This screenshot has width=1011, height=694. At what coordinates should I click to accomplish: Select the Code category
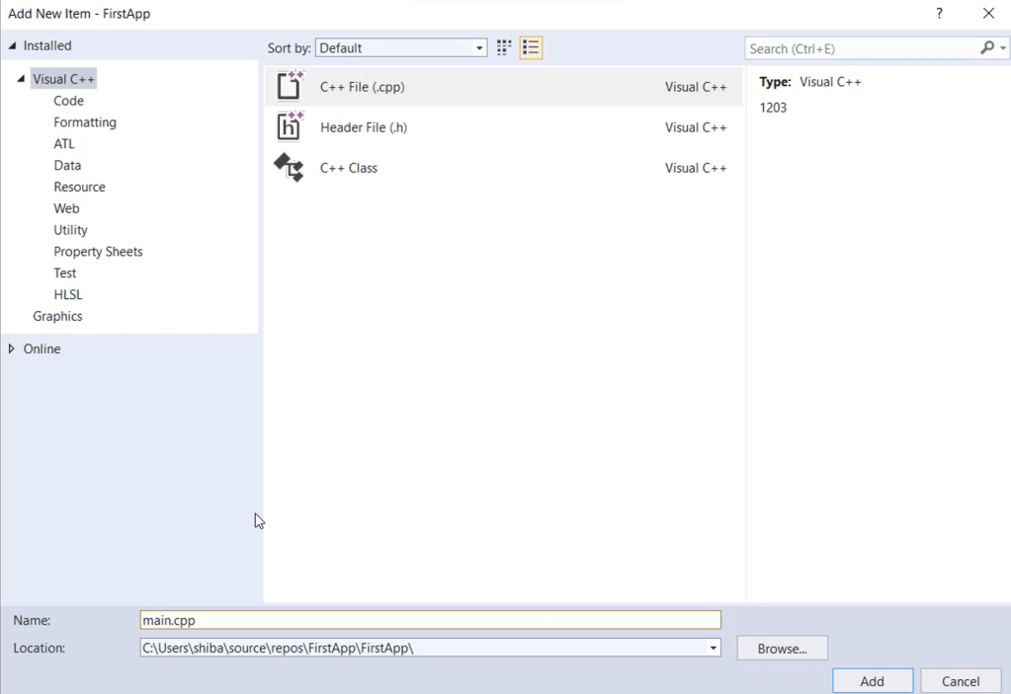[x=68, y=101]
